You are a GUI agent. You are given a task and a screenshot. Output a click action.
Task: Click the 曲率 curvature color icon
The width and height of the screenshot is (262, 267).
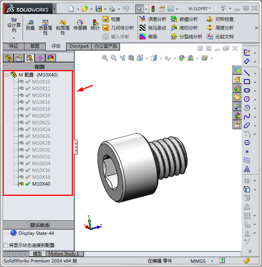pyautogui.click(x=143, y=36)
